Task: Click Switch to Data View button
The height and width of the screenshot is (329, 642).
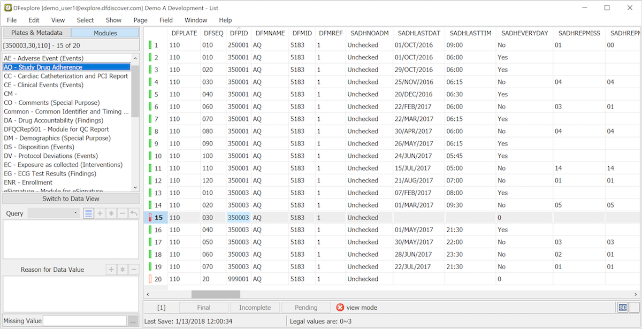Action: pyautogui.click(x=71, y=198)
